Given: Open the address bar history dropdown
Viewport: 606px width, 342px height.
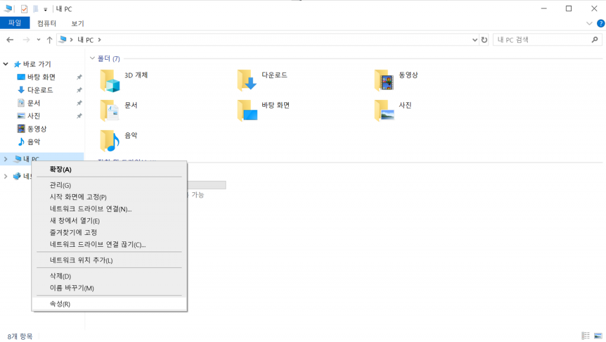Looking at the screenshot, I should tap(475, 40).
